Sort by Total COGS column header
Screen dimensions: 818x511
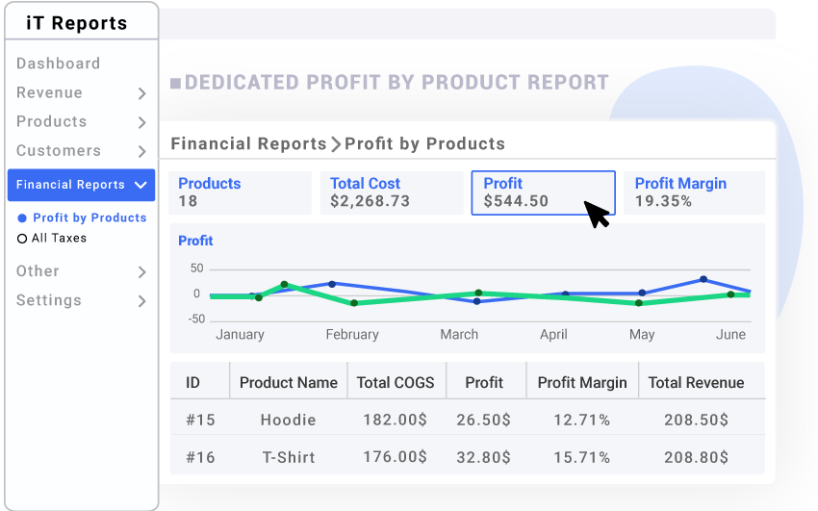click(x=396, y=383)
